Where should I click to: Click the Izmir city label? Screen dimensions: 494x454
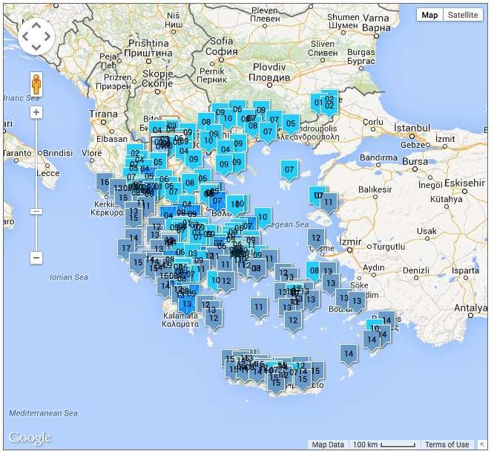pyautogui.click(x=350, y=242)
